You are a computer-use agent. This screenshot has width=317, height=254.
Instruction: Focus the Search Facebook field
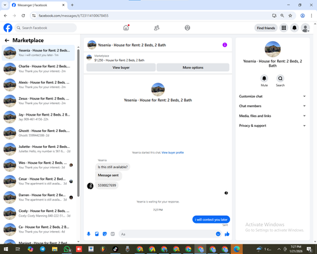(46, 28)
